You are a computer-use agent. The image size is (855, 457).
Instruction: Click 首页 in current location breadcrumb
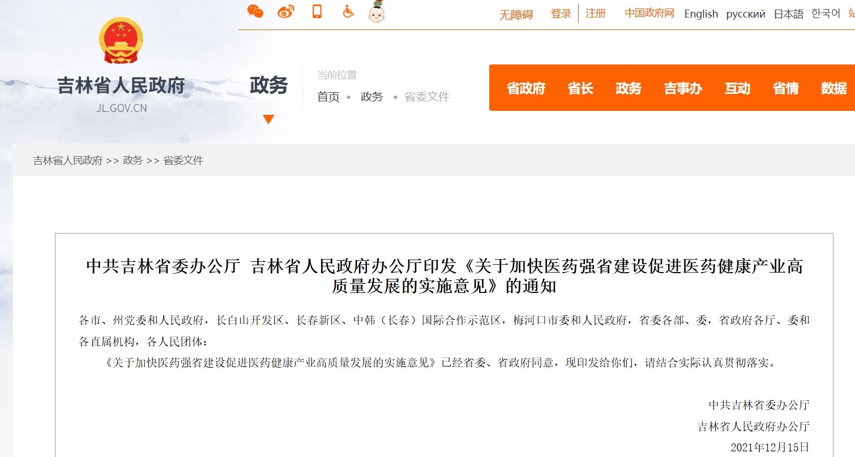click(x=328, y=97)
